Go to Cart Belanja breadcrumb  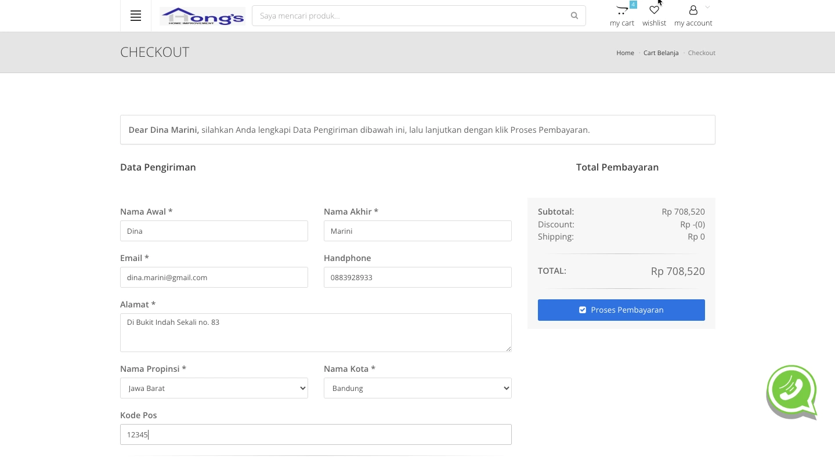pos(660,53)
